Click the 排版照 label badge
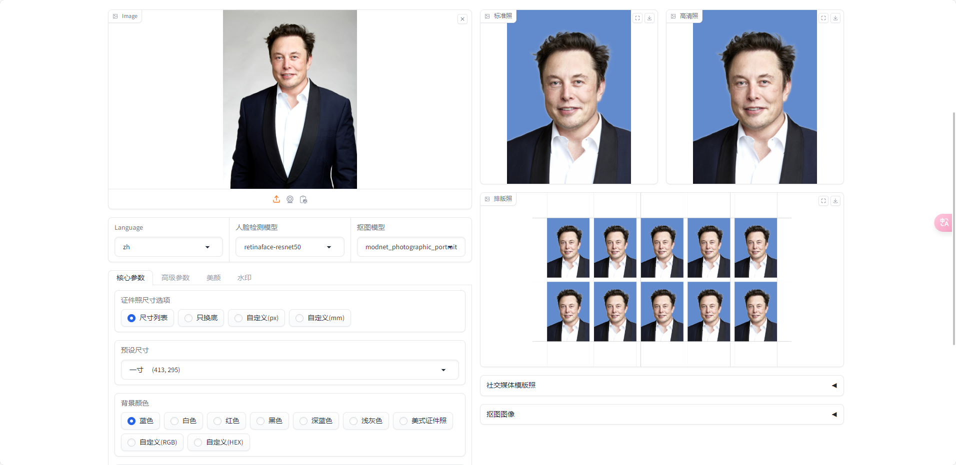The image size is (956, 465). 498,199
